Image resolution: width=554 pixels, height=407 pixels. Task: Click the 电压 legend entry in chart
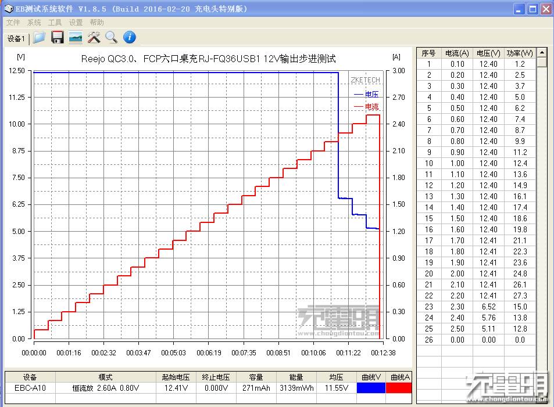pyautogui.click(x=366, y=94)
